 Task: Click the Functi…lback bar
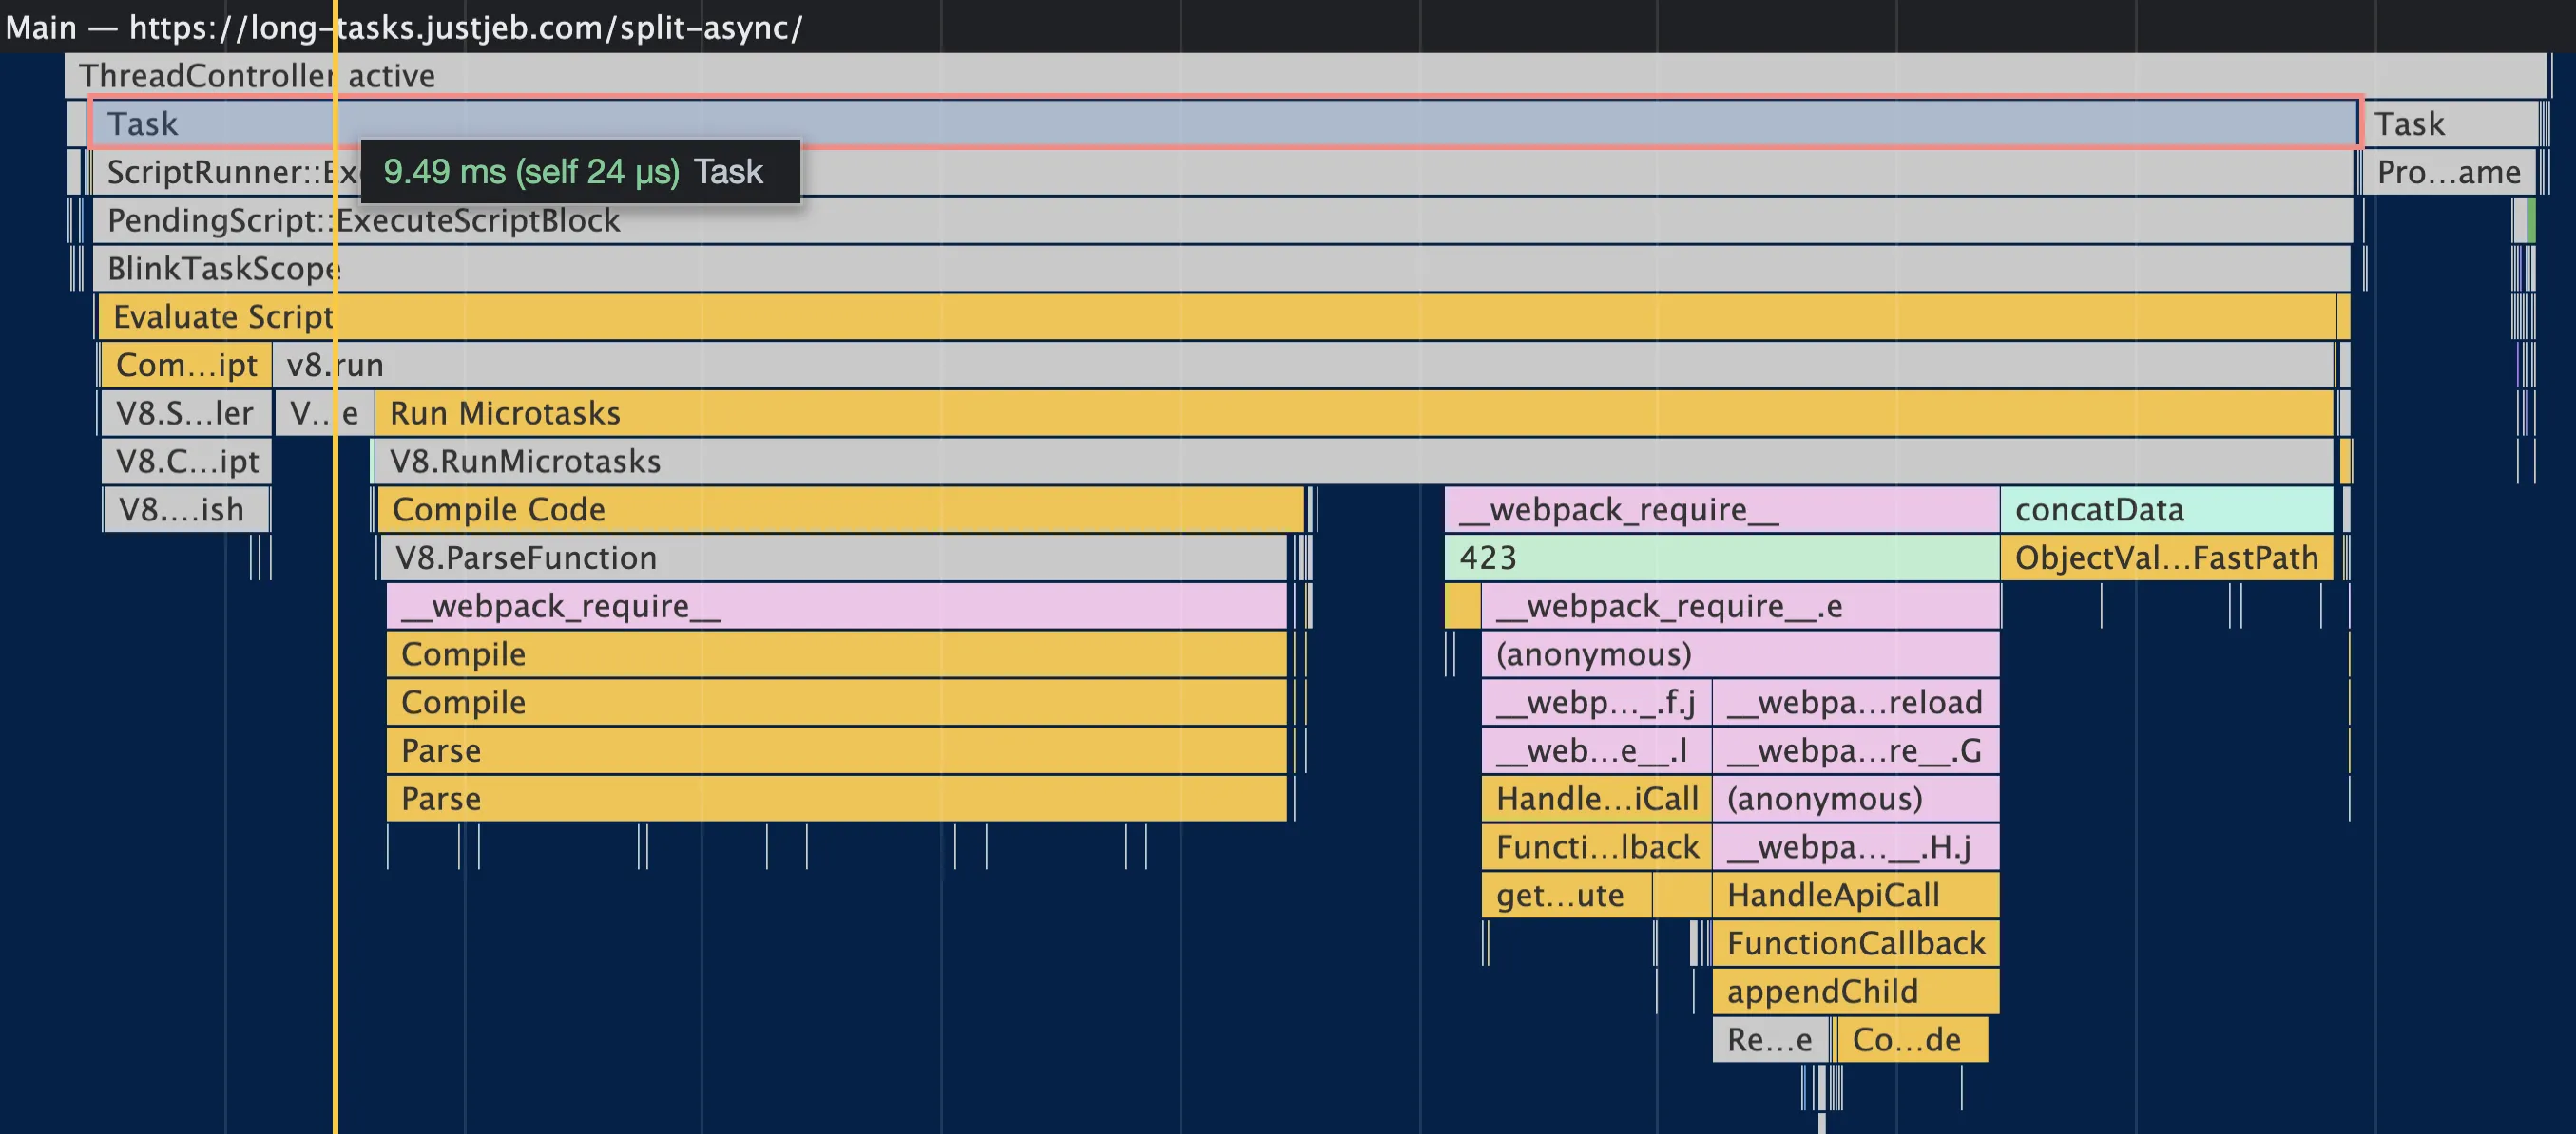pos(1596,847)
